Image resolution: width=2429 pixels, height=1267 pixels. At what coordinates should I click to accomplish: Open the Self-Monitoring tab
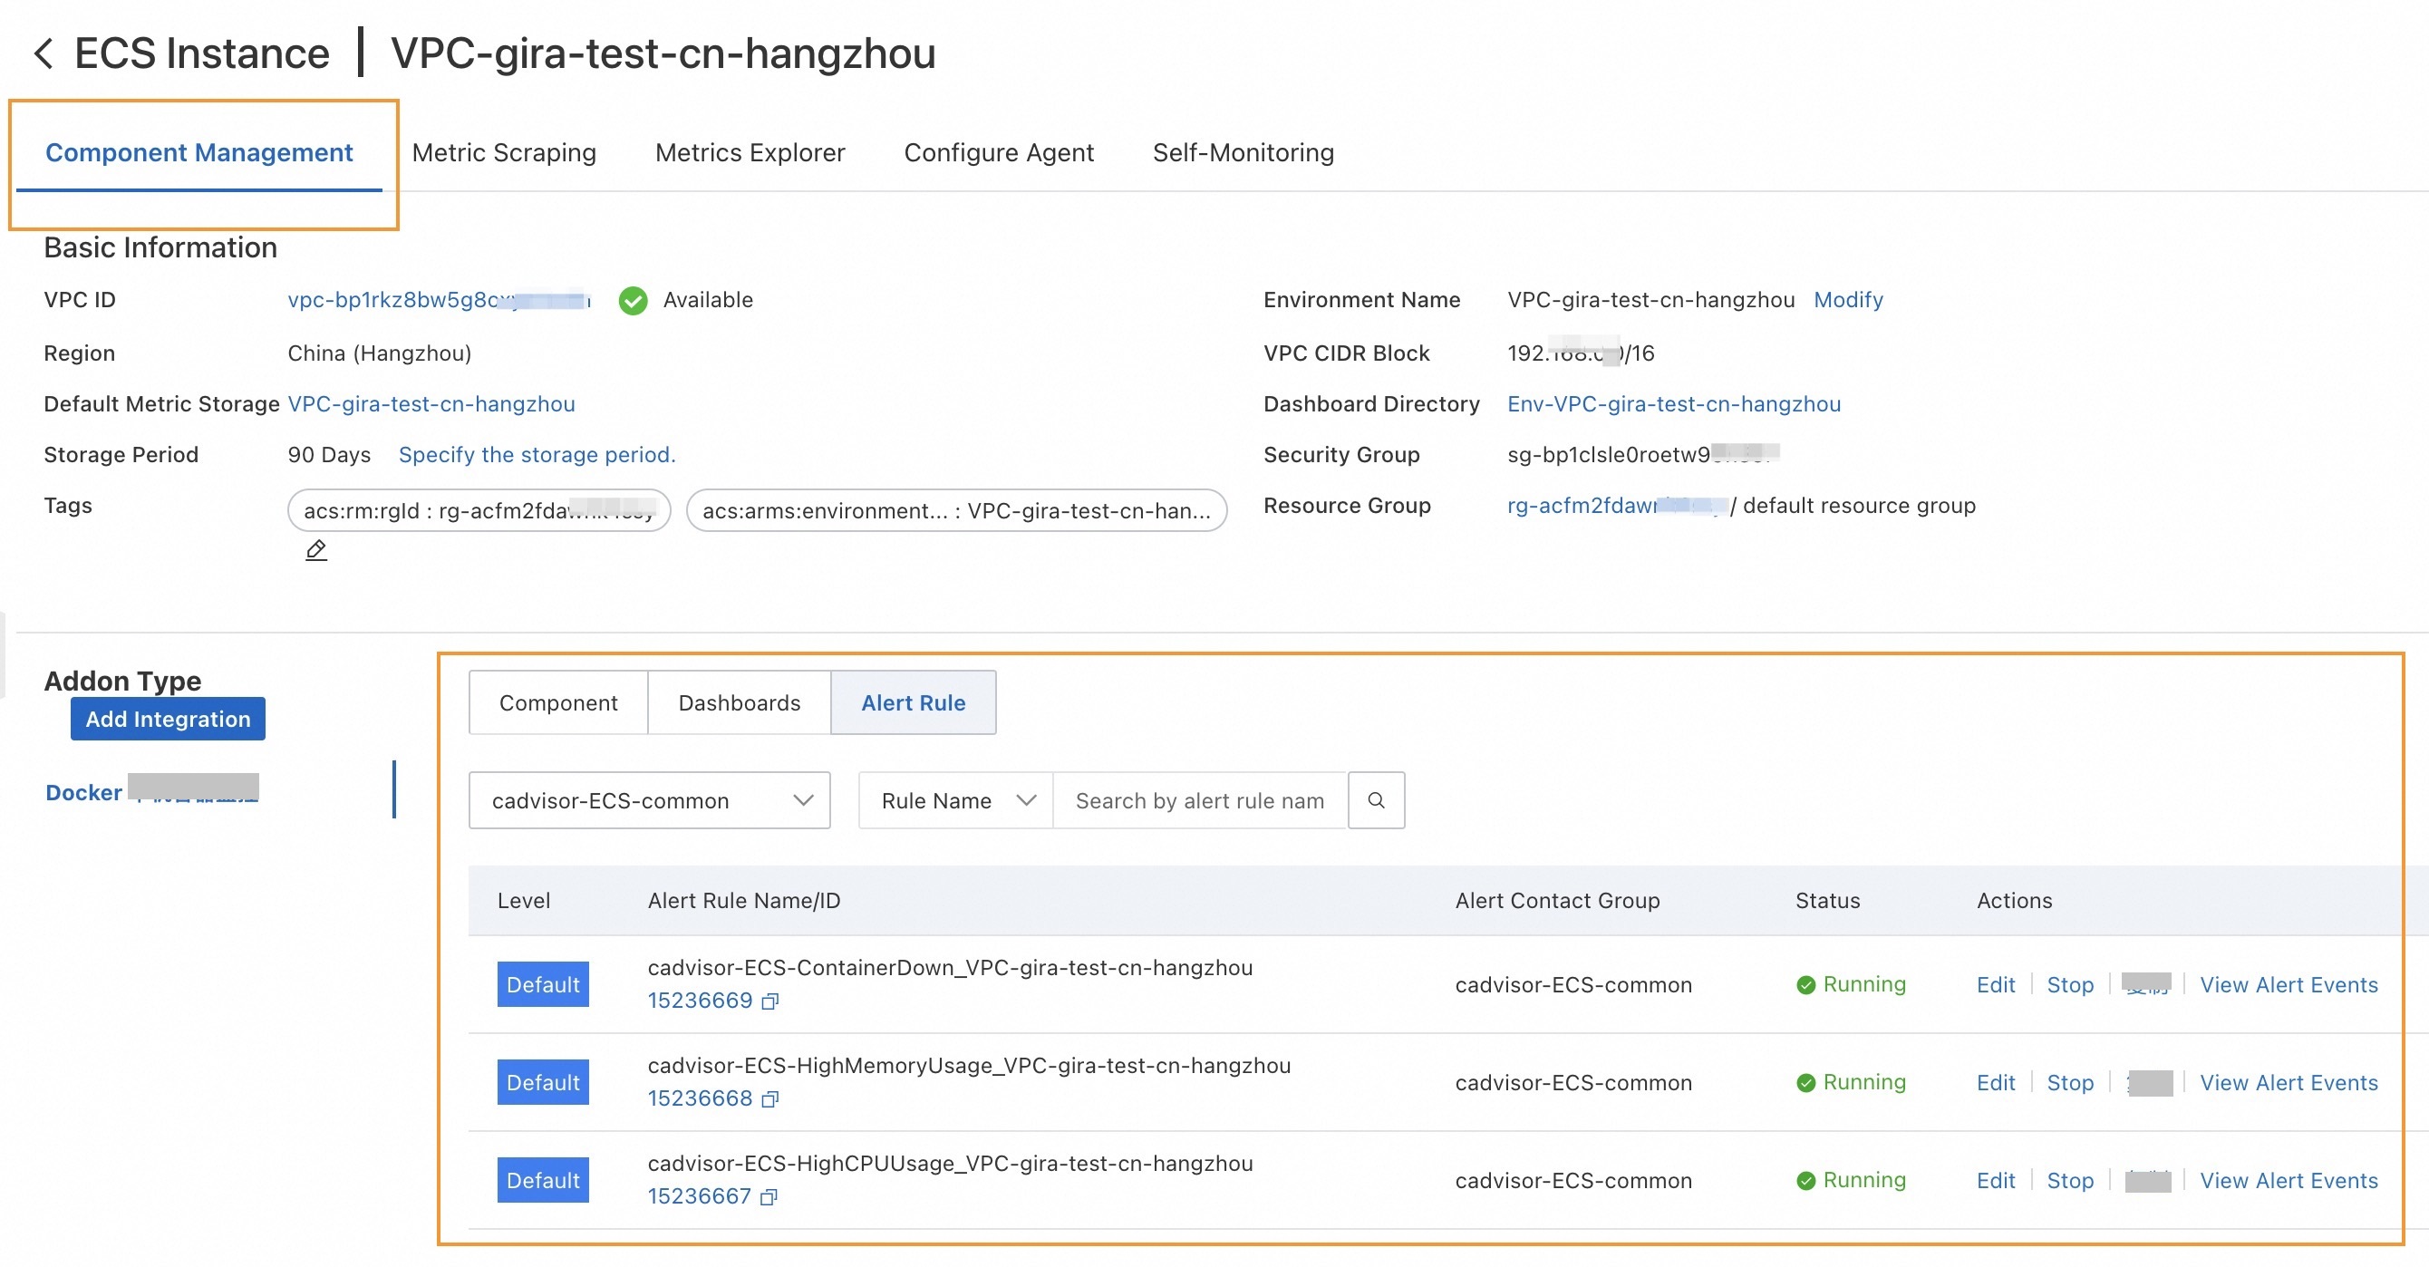tap(1242, 153)
